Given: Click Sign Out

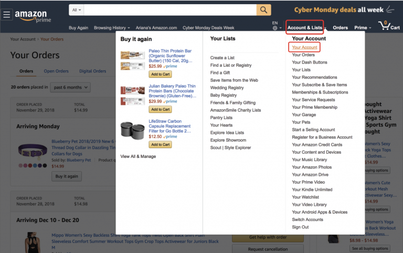Looking at the screenshot, I should point(300,227).
